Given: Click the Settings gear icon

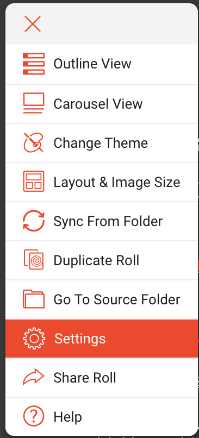Looking at the screenshot, I should [34, 339].
